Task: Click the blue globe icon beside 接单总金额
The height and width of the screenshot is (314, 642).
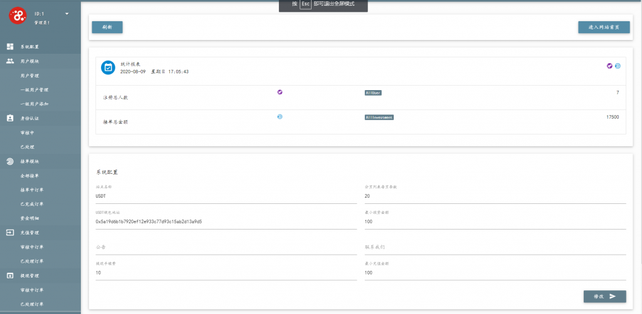Action: pyautogui.click(x=280, y=116)
